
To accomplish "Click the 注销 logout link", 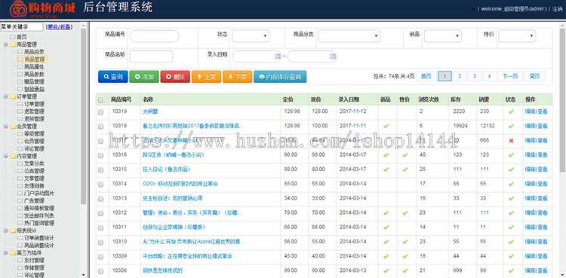I will pos(558,9).
